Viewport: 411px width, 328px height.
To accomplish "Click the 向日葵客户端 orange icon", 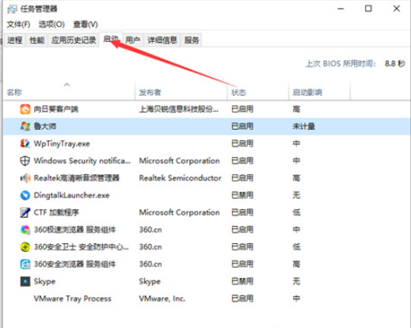I will tap(25, 109).
